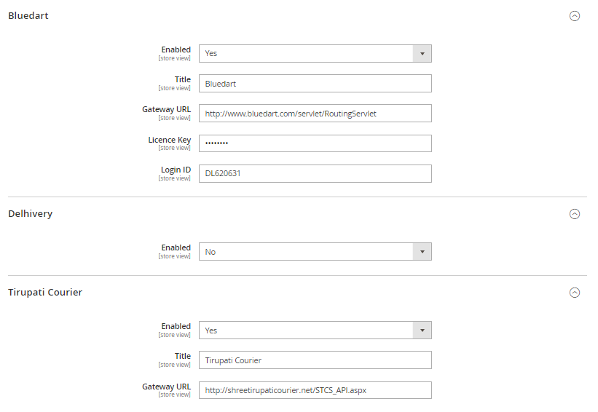Click the Tirupati Courier Title field
598x412 pixels.
[x=315, y=360]
